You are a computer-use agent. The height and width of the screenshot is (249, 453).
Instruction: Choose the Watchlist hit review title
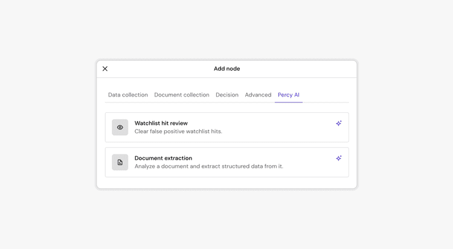click(161, 123)
